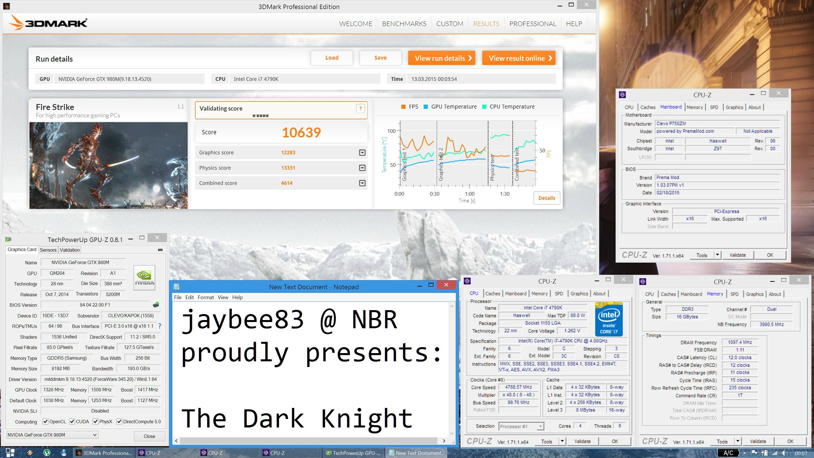Image resolution: width=814 pixels, height=458 pixels.
Task: Open Tools dropdown arrow in Memory CPU-Z
Action: coord(737,441)
